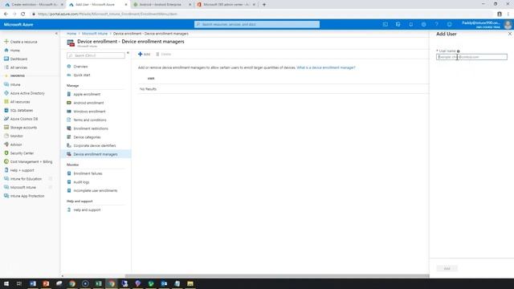Viewport: 514px width, 289px height.
Task: Open Home in the left Azure sidebar
Action: (x=14, y=51)
